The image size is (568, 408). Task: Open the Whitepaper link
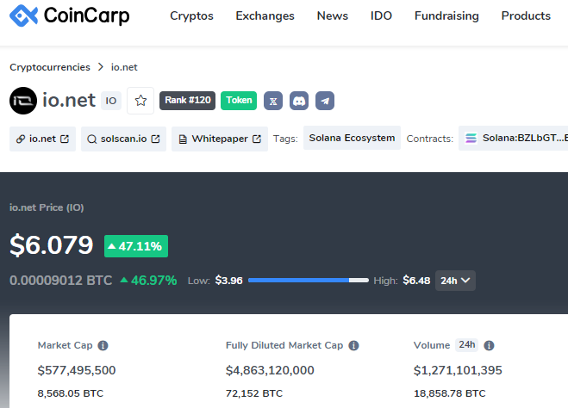(x=220, y=139)
